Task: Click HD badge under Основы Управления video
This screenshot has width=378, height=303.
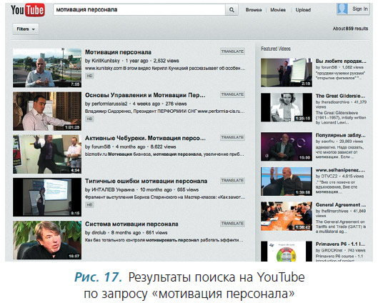Action: click(89, 119)
